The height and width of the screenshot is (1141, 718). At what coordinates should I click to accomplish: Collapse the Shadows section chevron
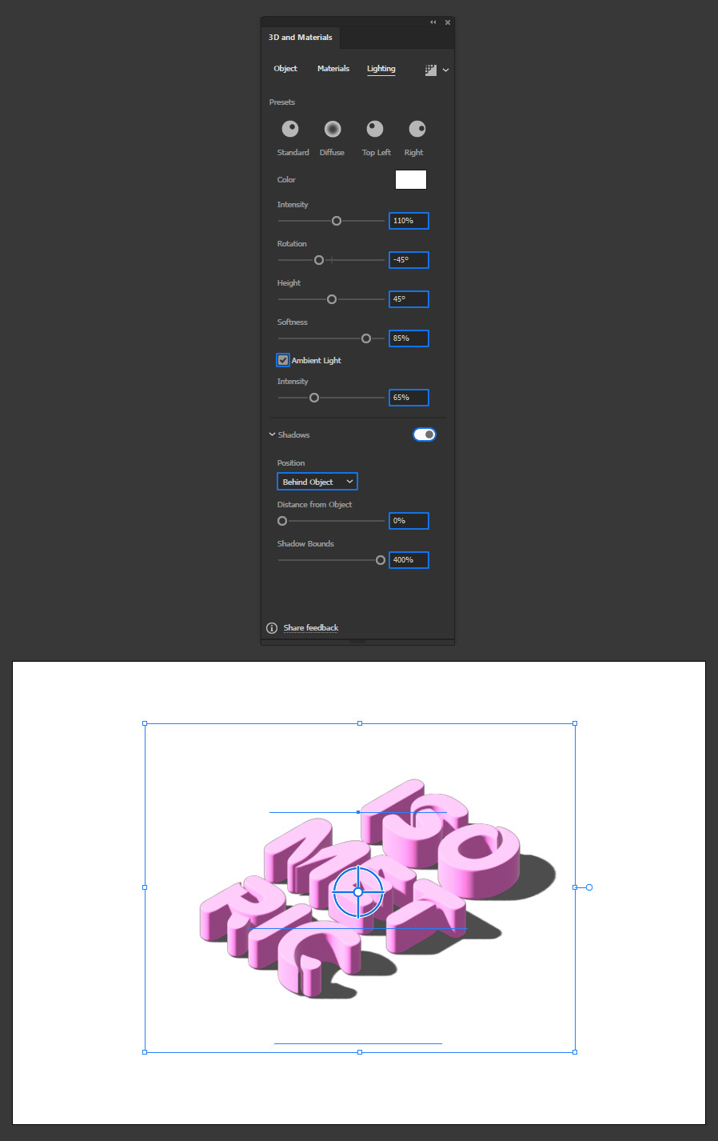(x=272, y=434)
